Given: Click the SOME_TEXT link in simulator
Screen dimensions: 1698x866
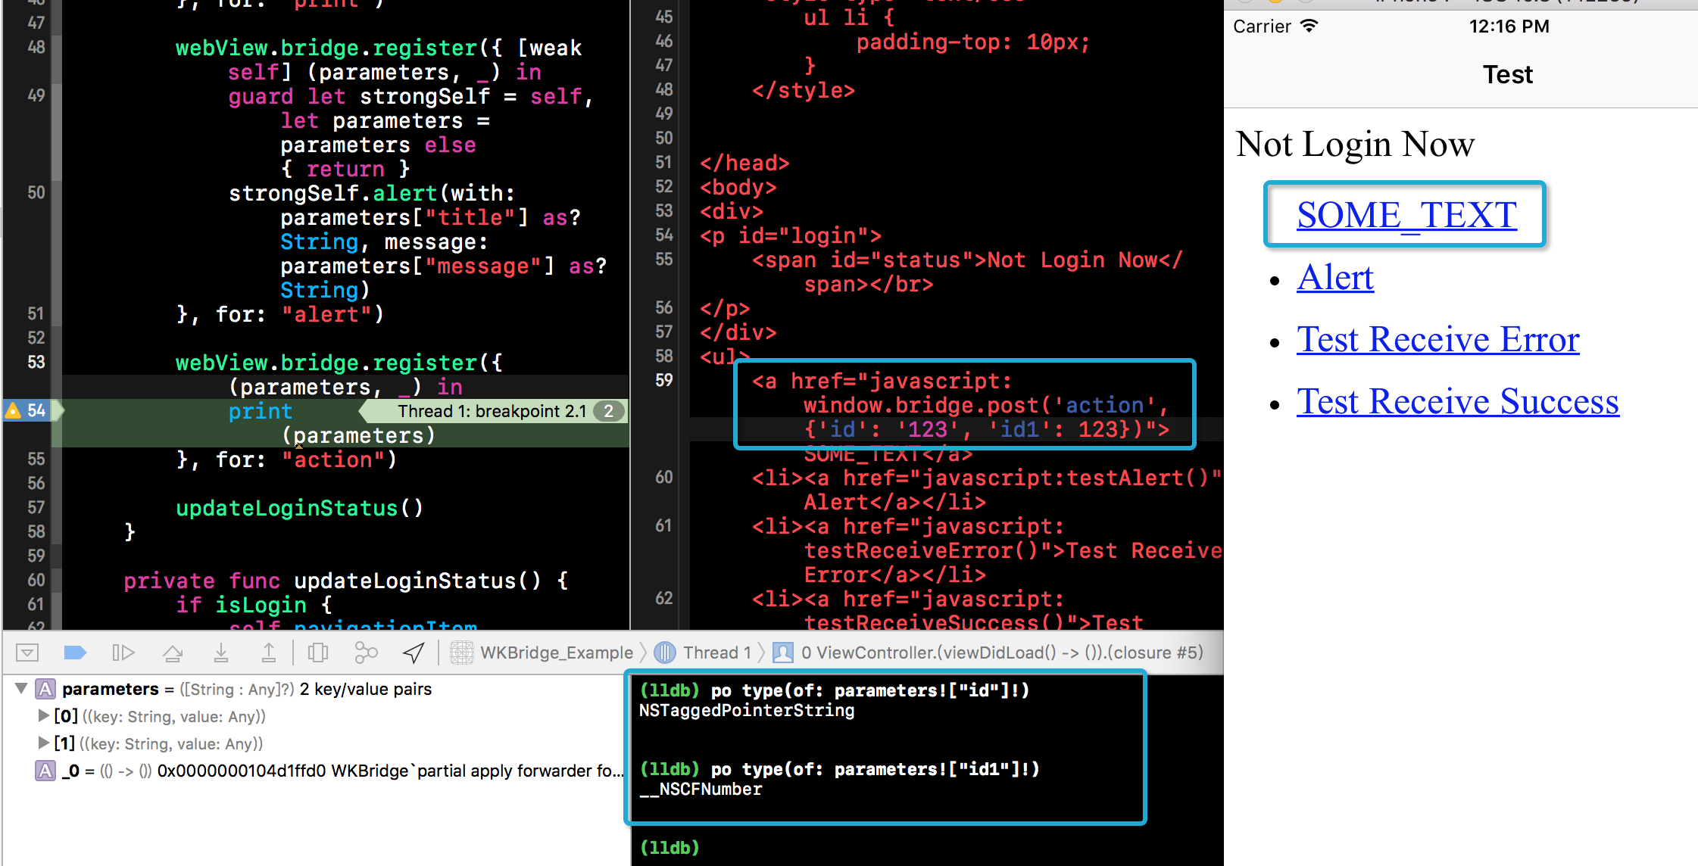Looking at the screenshot, I should tap(1406, 215).
